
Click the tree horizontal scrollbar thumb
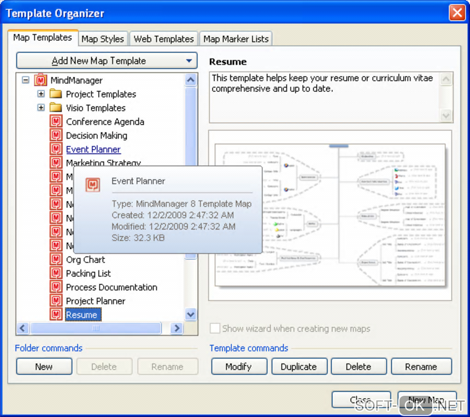click(x=96, y=328)
